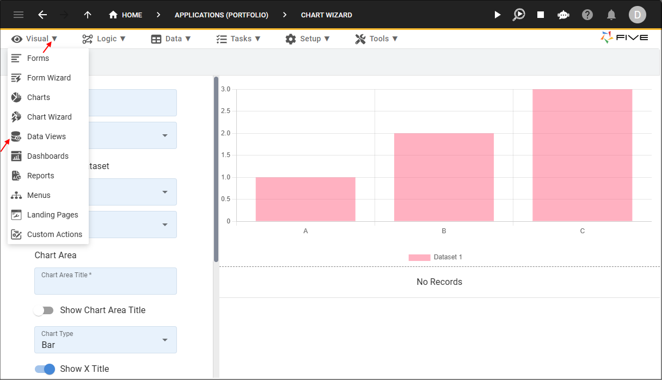
Task: Toggle Dataset 1 in the chart legend
Action: [436, 257]
